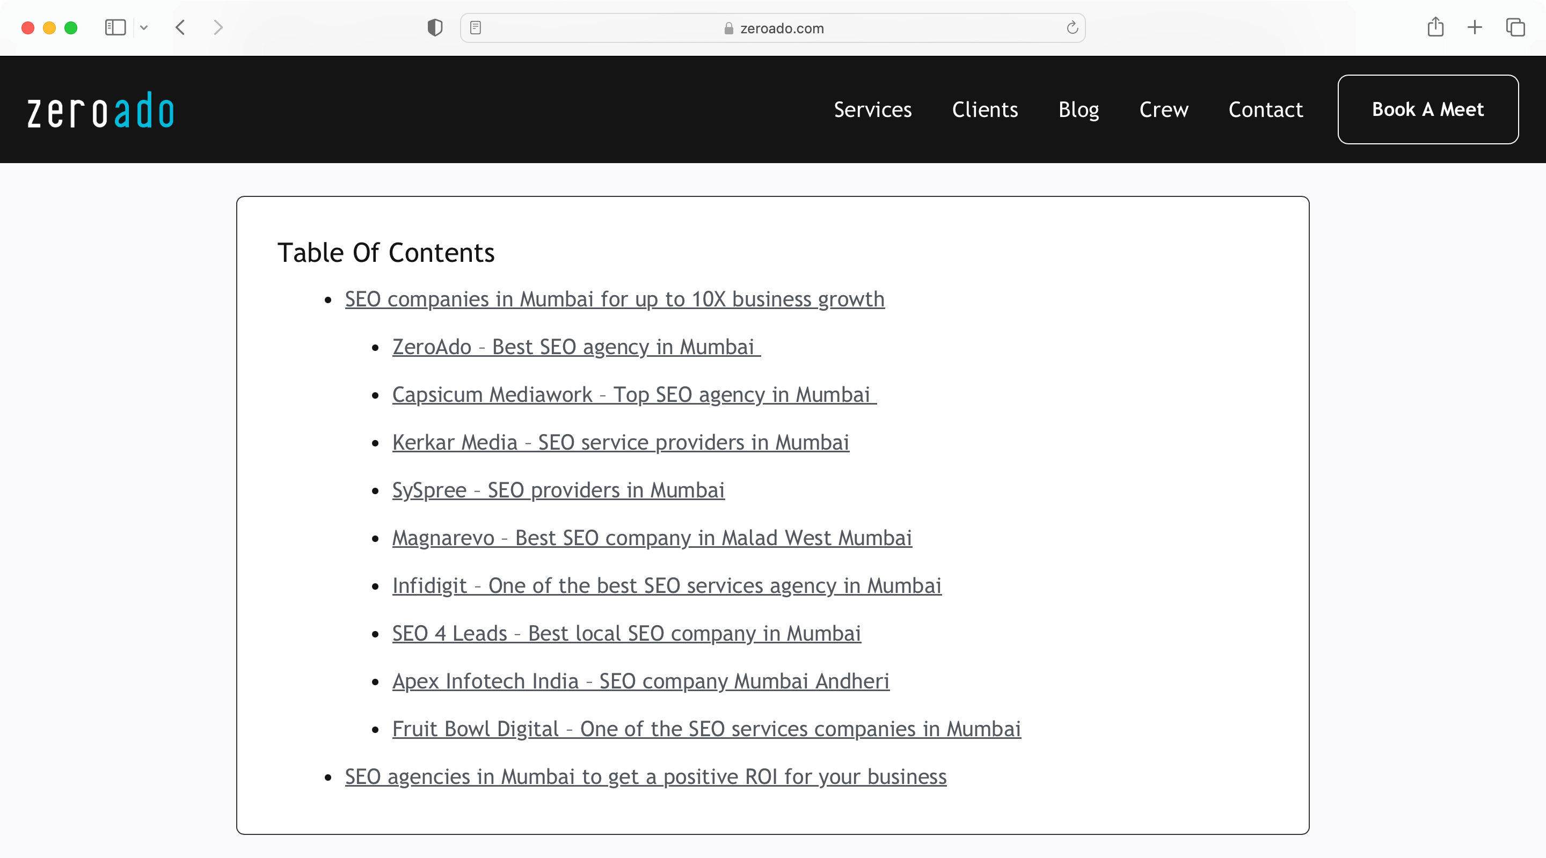Click the privacy shield icon in browser
Image resolution: width=1546 pixels, height=858 pixels.
(x=435, y=27)
